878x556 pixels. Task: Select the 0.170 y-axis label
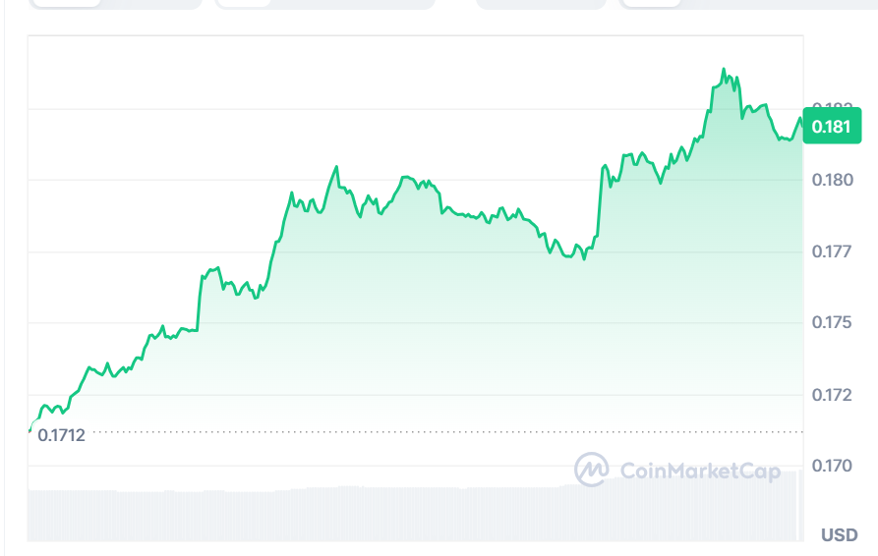(x=831, y=466)
